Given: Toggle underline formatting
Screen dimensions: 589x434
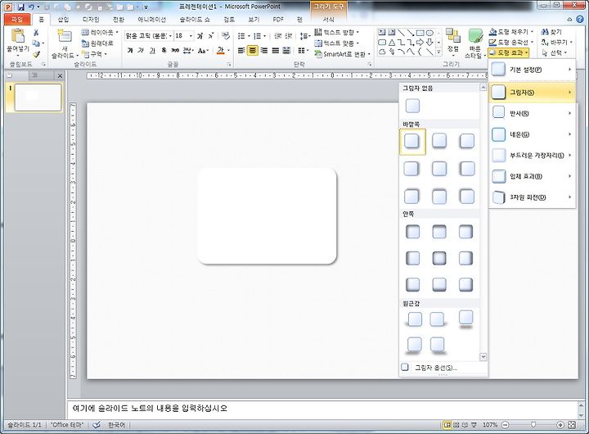Looking at the screenshot, I should pos(152,51).
